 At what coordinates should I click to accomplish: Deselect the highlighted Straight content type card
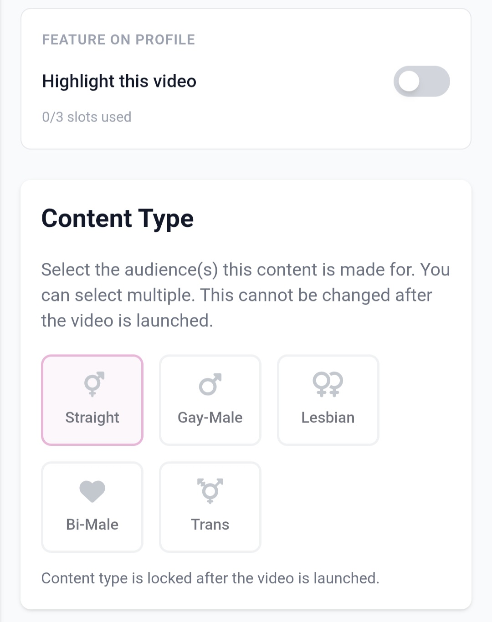[92, 400]
